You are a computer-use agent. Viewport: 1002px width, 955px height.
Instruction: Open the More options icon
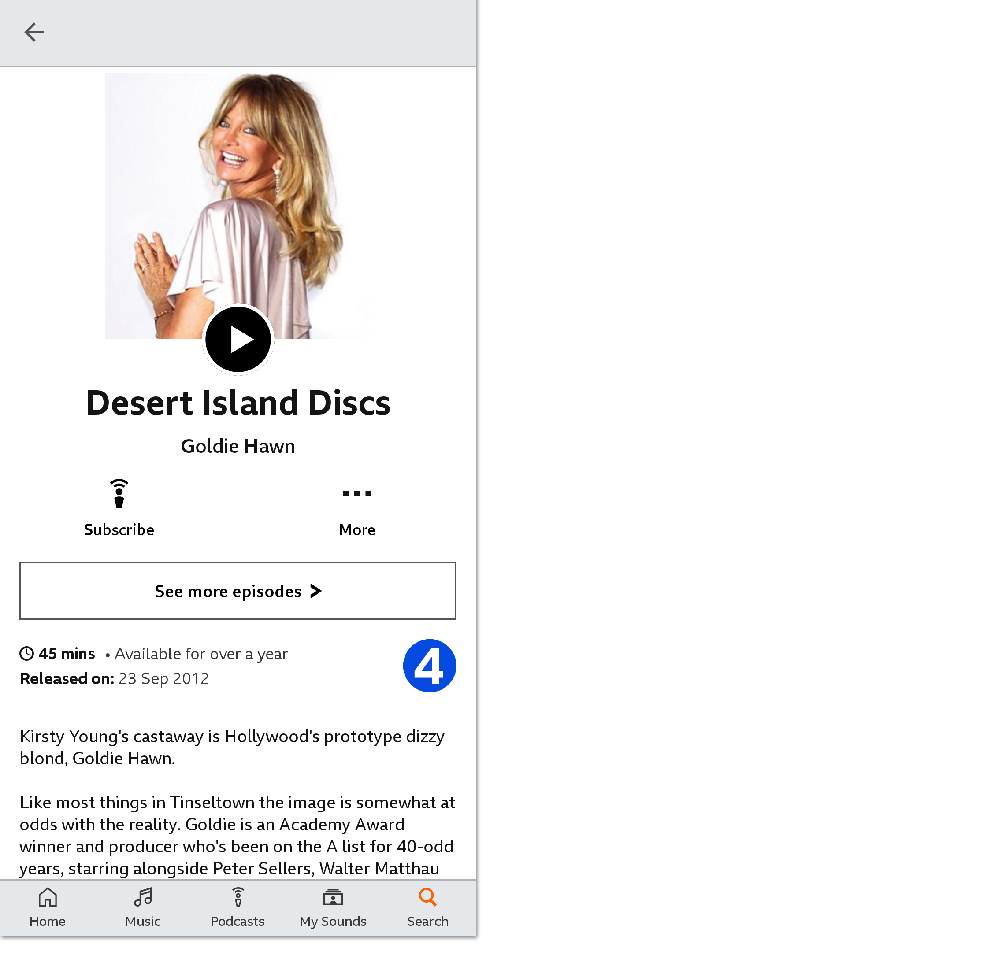356,492
